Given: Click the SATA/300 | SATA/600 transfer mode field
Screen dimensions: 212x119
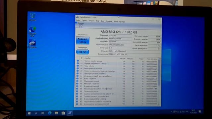Looking at the screenshot, I should pos(120,45).
